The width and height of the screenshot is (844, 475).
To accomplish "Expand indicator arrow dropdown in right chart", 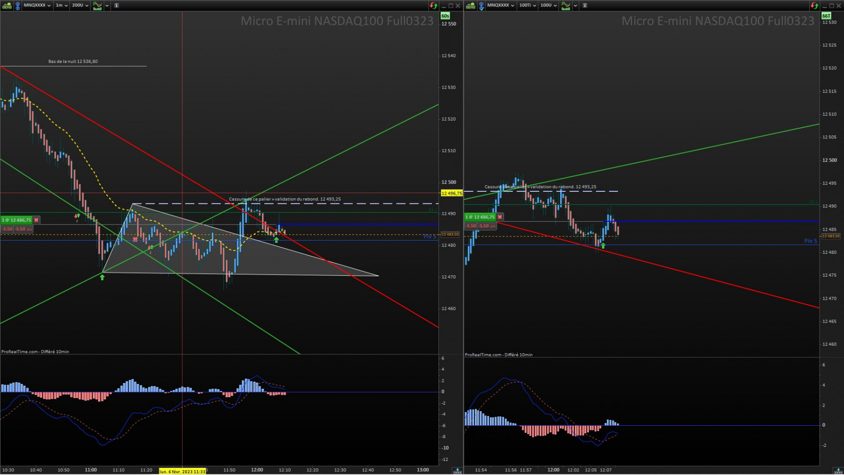I will pyautogui.click(x=575, y=6).
